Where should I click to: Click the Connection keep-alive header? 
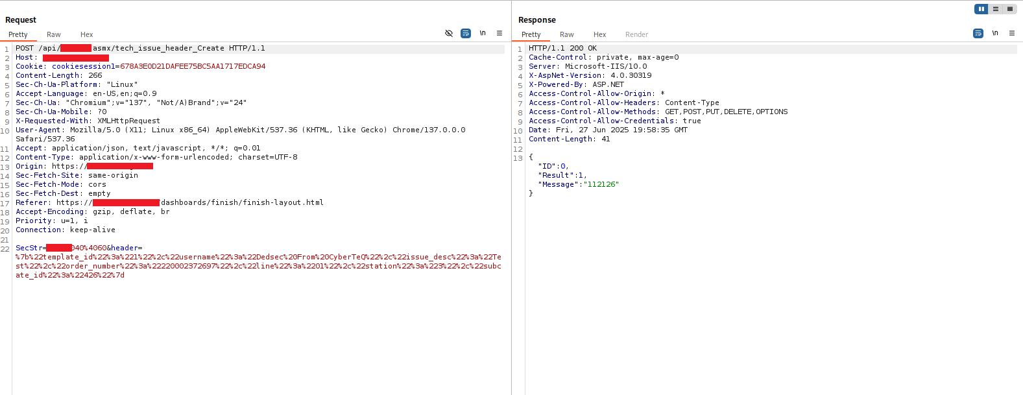tap(66, 230)
